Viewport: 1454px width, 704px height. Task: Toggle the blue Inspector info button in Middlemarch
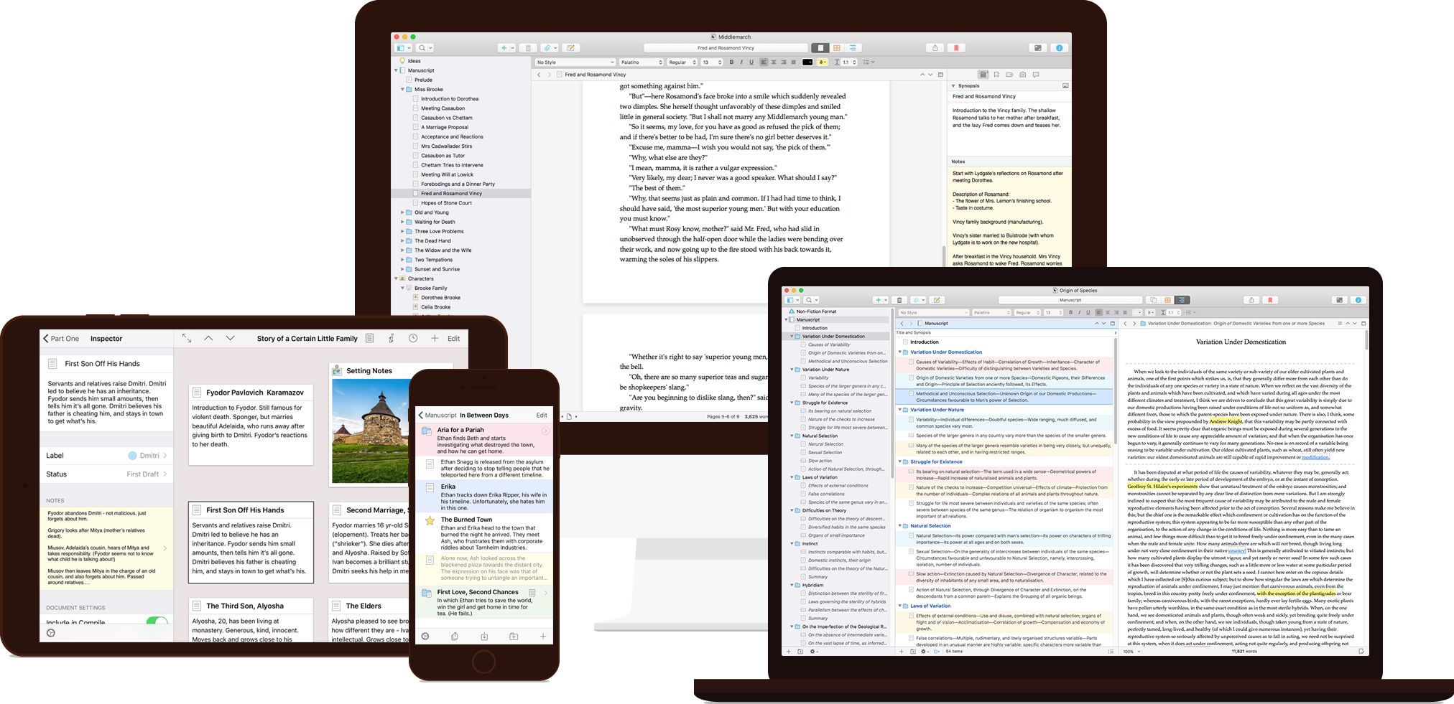tap(1059, 48)
